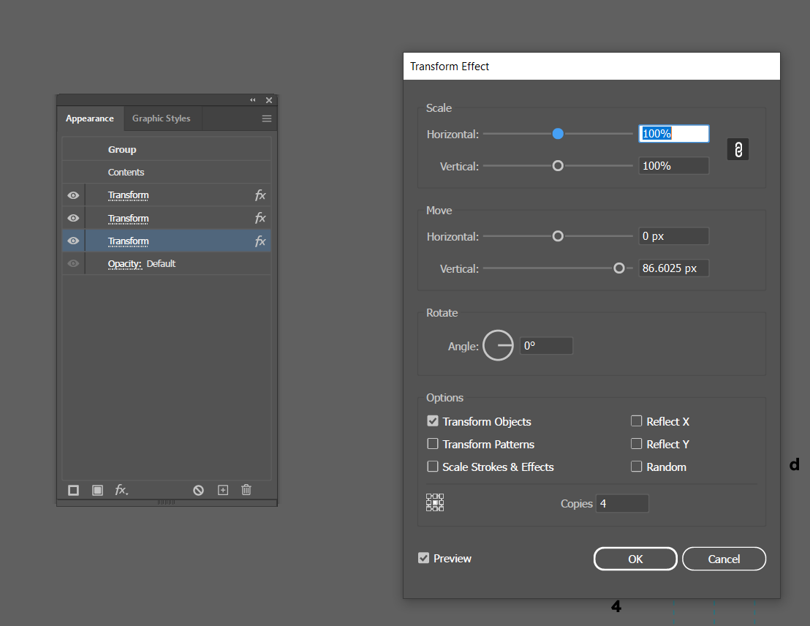Check the Reflect X option
This screenshot has height=626, width=810.
pos(637,421)
